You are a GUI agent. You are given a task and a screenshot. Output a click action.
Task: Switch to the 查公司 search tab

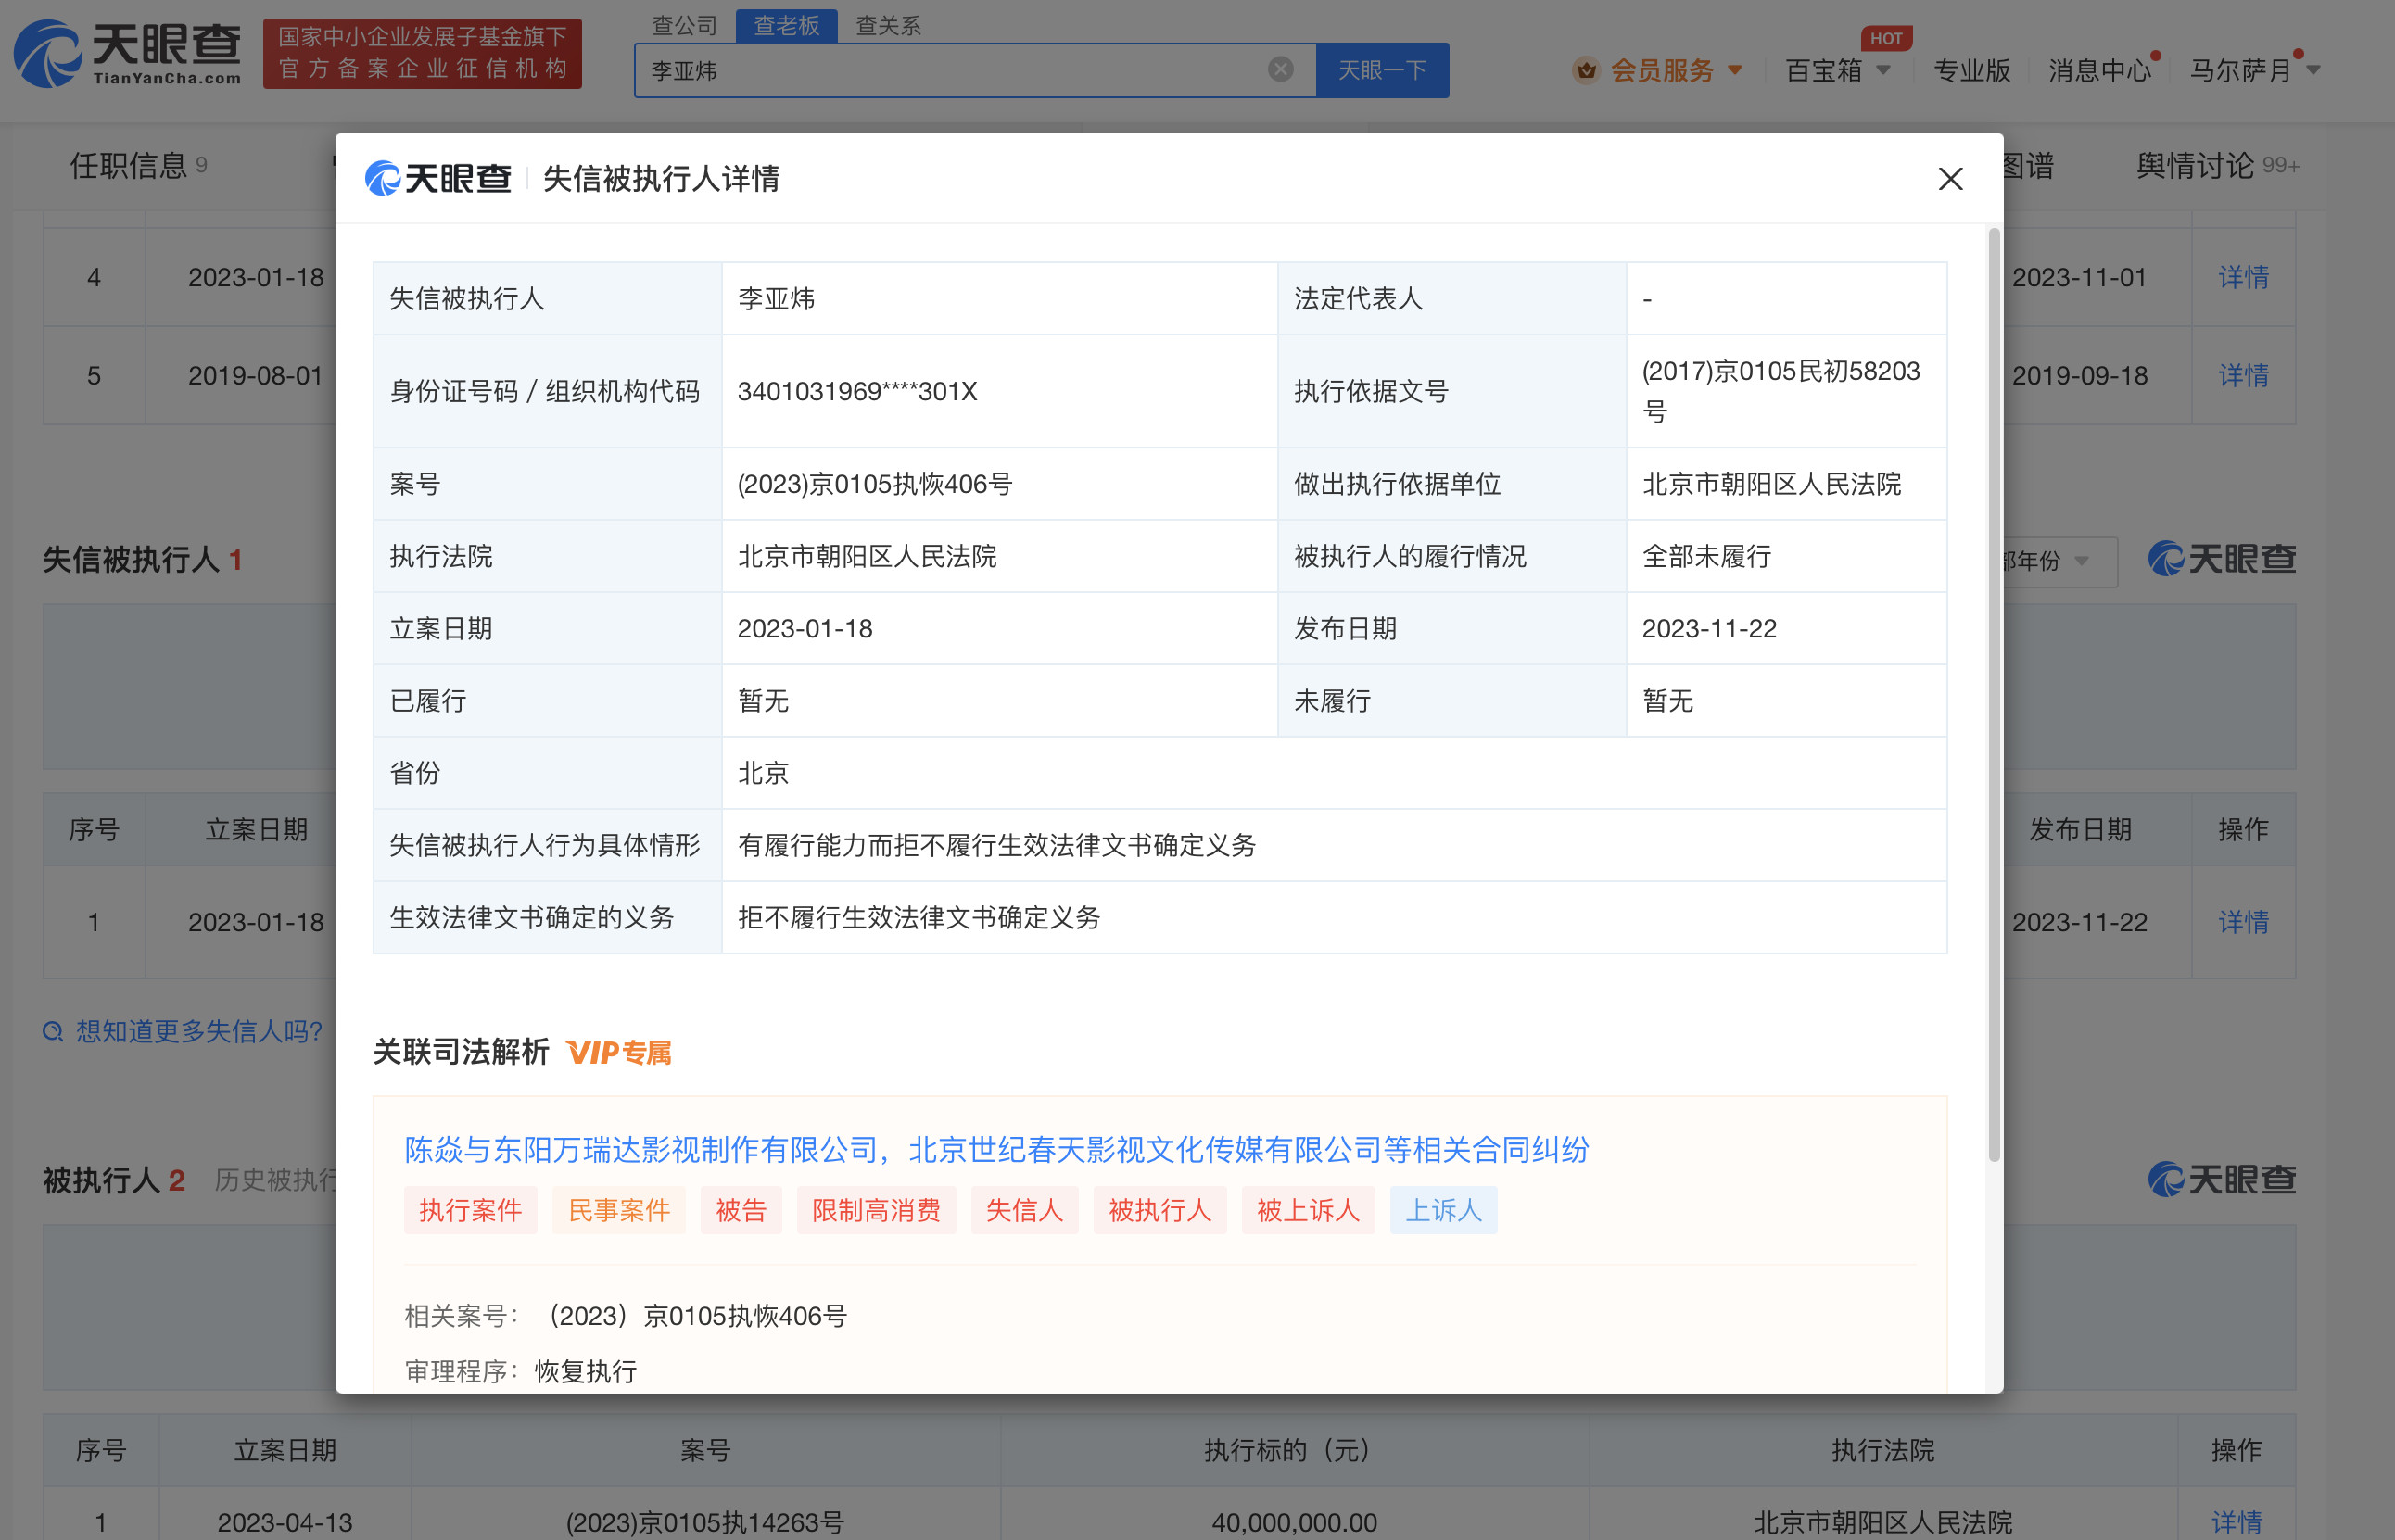684,25
